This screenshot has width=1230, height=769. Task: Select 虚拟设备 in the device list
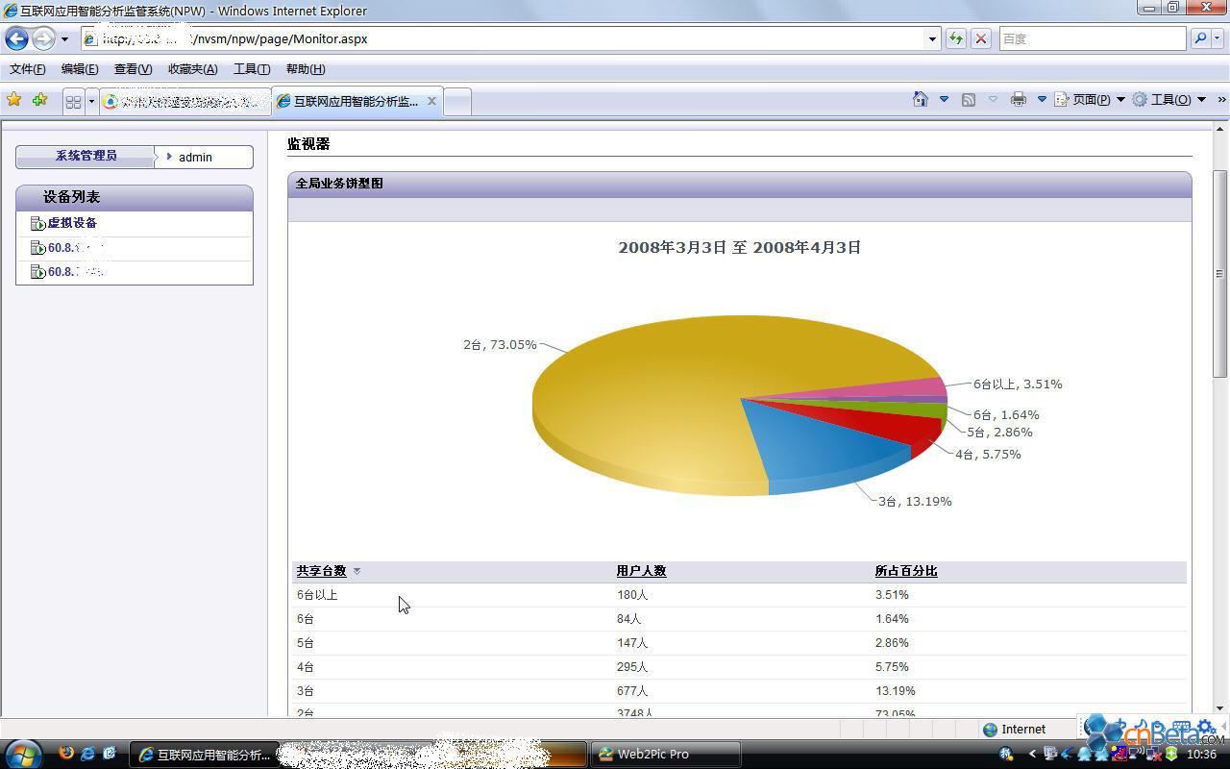72,223
